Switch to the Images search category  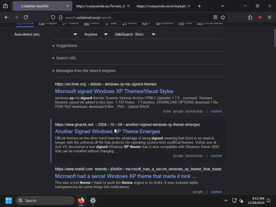coord(48,24)
